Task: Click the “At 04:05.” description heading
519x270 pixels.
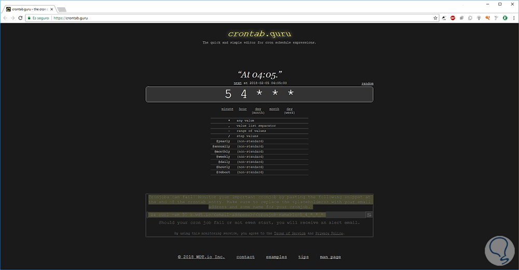Action: pos(260,75)
